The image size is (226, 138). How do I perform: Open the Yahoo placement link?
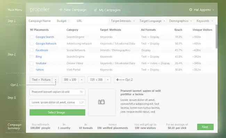point(40,70)
